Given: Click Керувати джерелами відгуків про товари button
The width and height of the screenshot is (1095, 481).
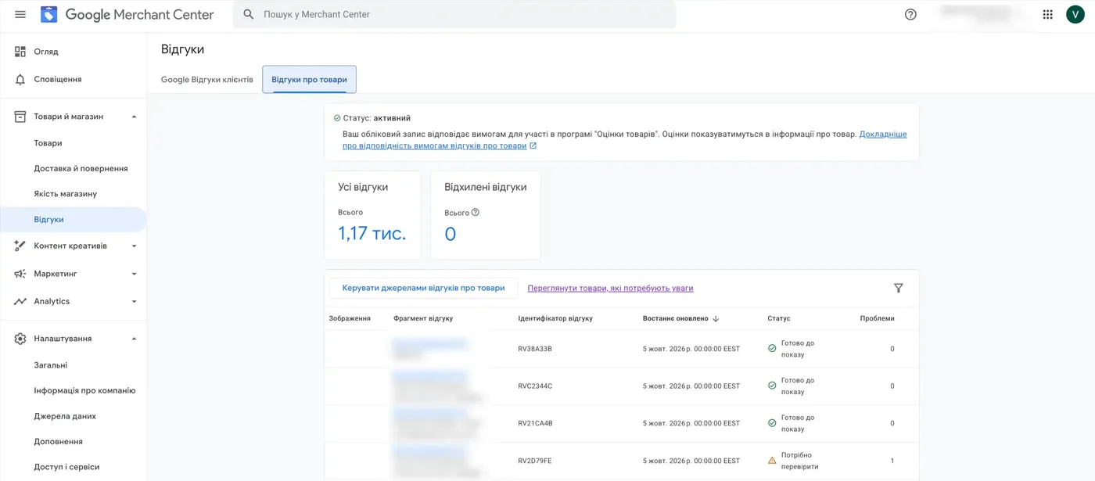Looking at the screenshot, I should coord(423,288).
